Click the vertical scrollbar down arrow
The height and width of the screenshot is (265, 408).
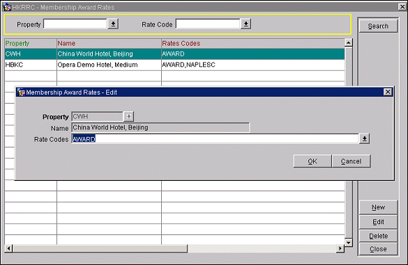(x=349, y=243)
